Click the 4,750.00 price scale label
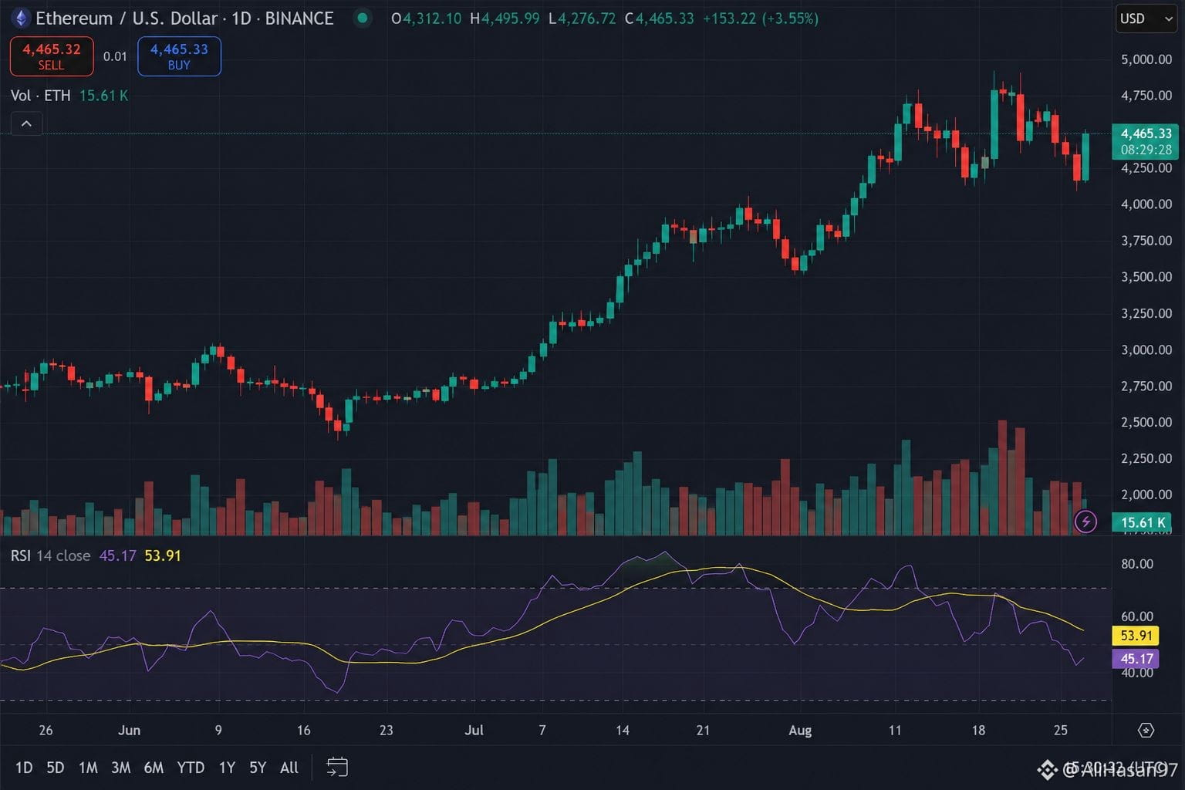 [1146, 96]
